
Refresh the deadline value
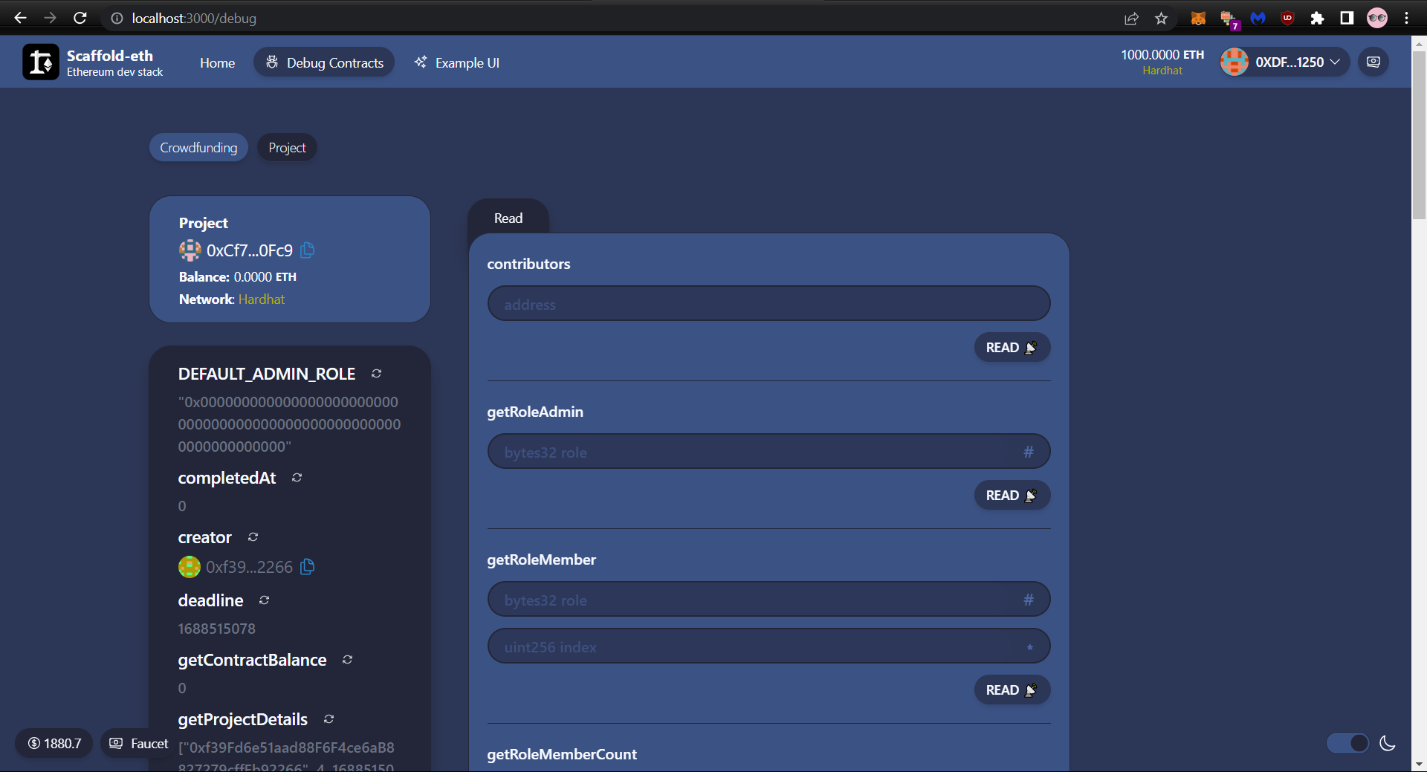[x=264, y=600]
